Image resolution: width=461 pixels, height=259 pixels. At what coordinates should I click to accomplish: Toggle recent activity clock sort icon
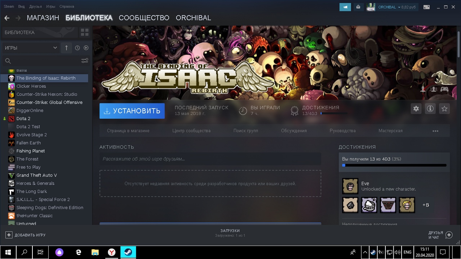point(77,48)
